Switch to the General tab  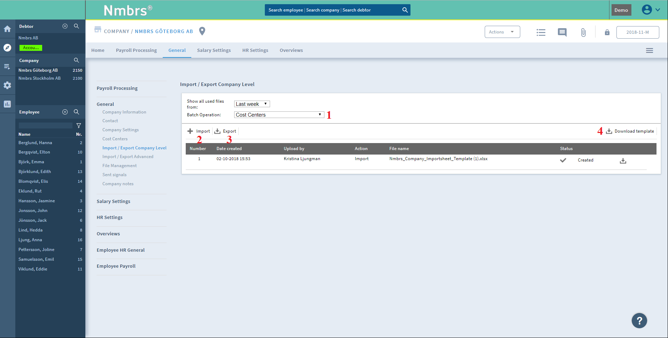click(x=177, y=50)
